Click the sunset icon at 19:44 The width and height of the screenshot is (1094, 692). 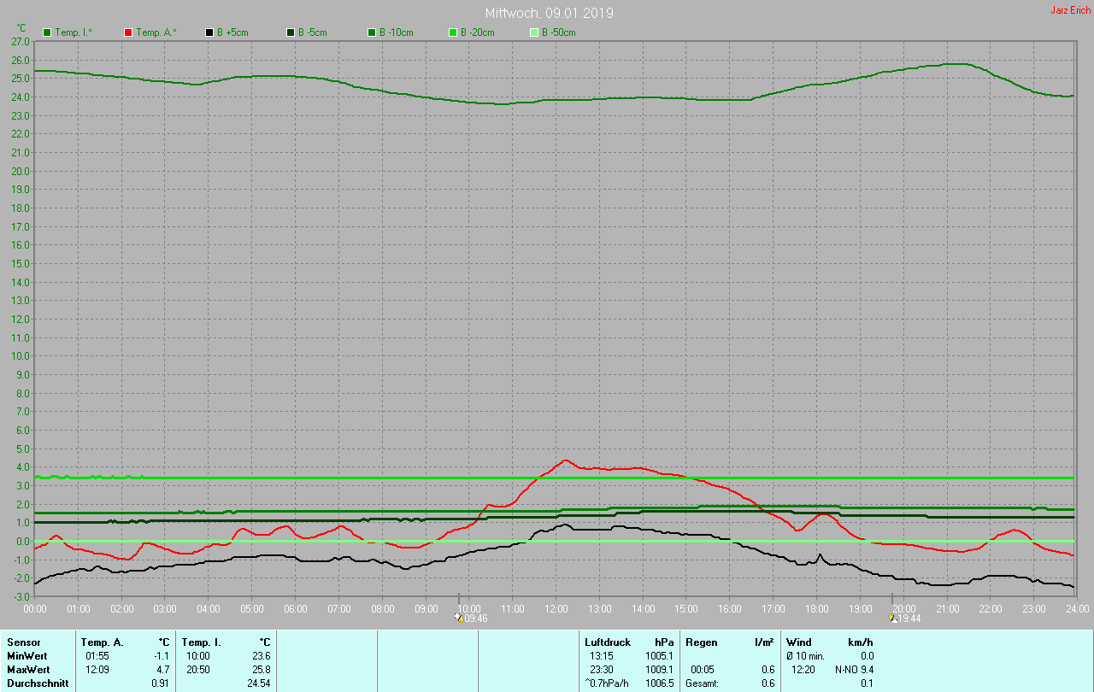click(x=893, y=618)
